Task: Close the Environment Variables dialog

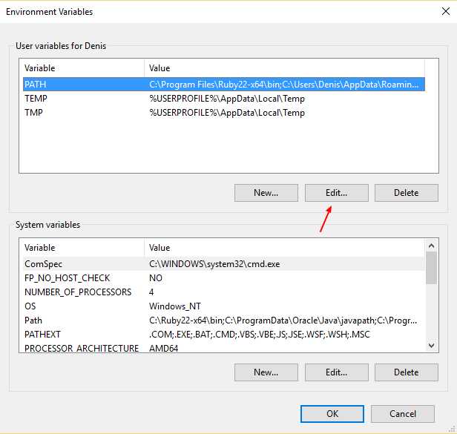Action: point(446,12)
